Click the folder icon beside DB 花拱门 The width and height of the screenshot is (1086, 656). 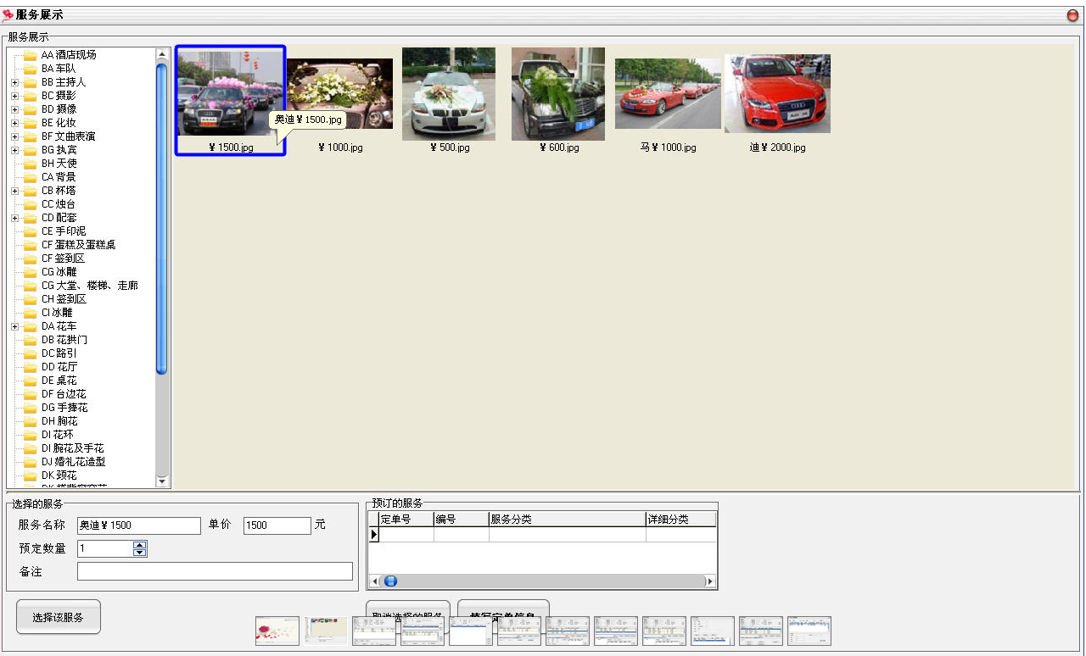[x=31, y=340]
